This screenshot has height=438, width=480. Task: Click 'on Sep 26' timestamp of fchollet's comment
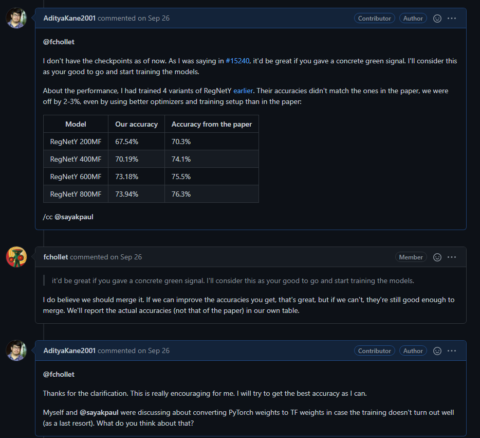[126, 257]
